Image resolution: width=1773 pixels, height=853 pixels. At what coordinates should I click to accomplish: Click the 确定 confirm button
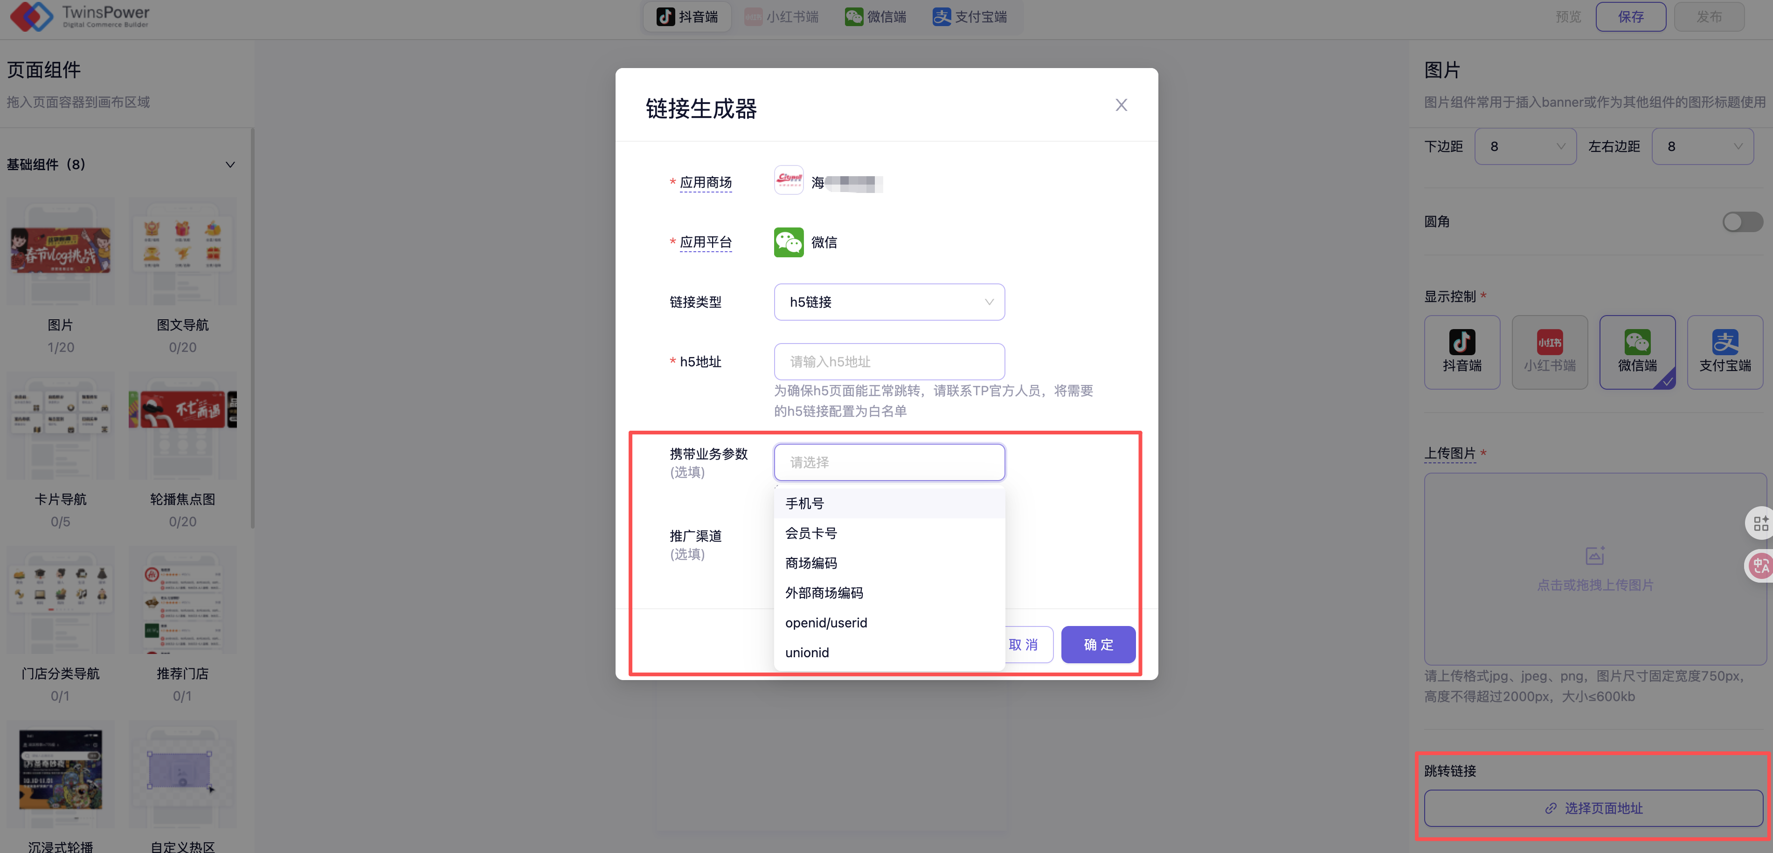pyautogui.click(x=1098, y=645)
